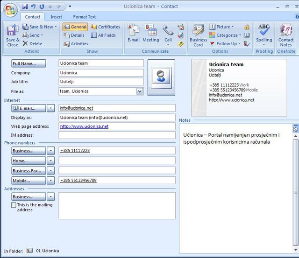Click the Redo icon in quick access toolbar
The height and width of the screenshot is (258, 299).
click(x=42, y=7)
